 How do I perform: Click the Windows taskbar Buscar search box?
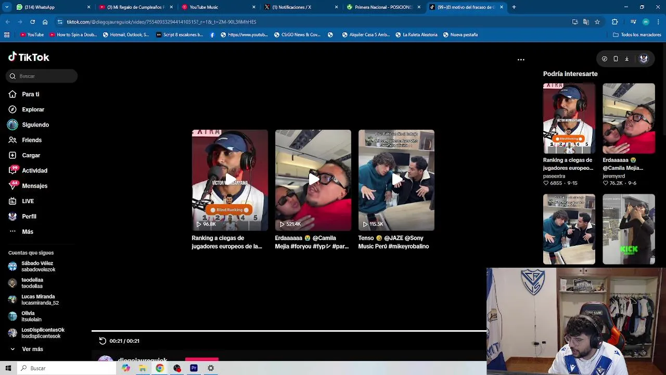(67, 368)
